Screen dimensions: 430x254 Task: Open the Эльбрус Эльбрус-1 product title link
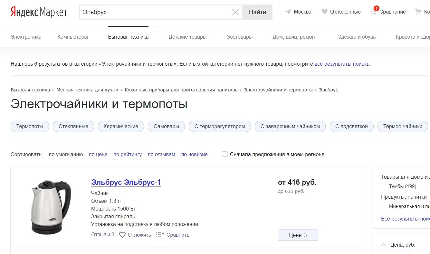point(126,182)
